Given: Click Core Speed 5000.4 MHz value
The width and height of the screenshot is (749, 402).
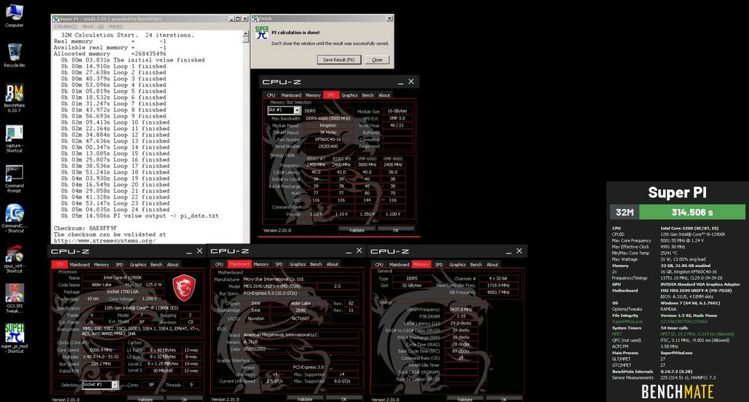Looking at the screenshot, I should 101,349.
